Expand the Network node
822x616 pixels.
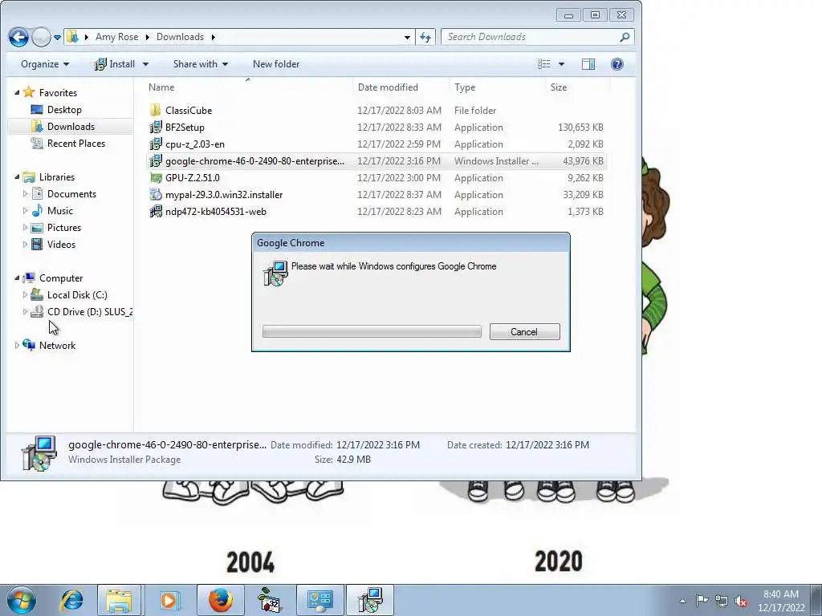pyautogui.click(x=18, y=345)
